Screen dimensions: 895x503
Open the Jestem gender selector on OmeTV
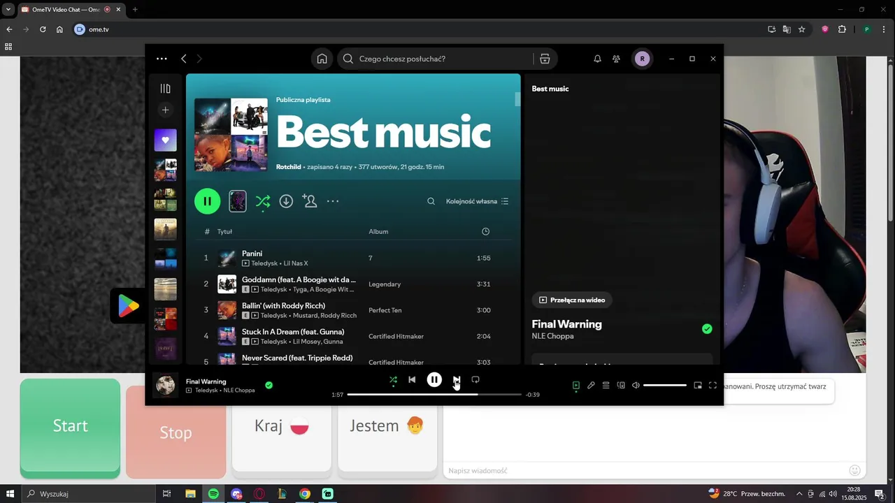pyautogui.click(x=387, y=426)
